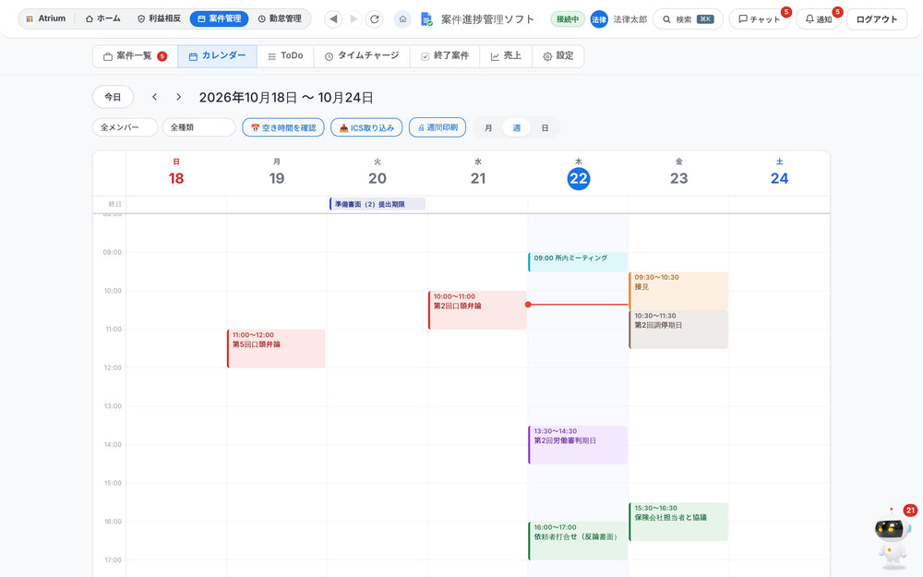Viewport: 923px width, 577px height.
Task: Select Saturday 24 column header
Action: (779, 173)
